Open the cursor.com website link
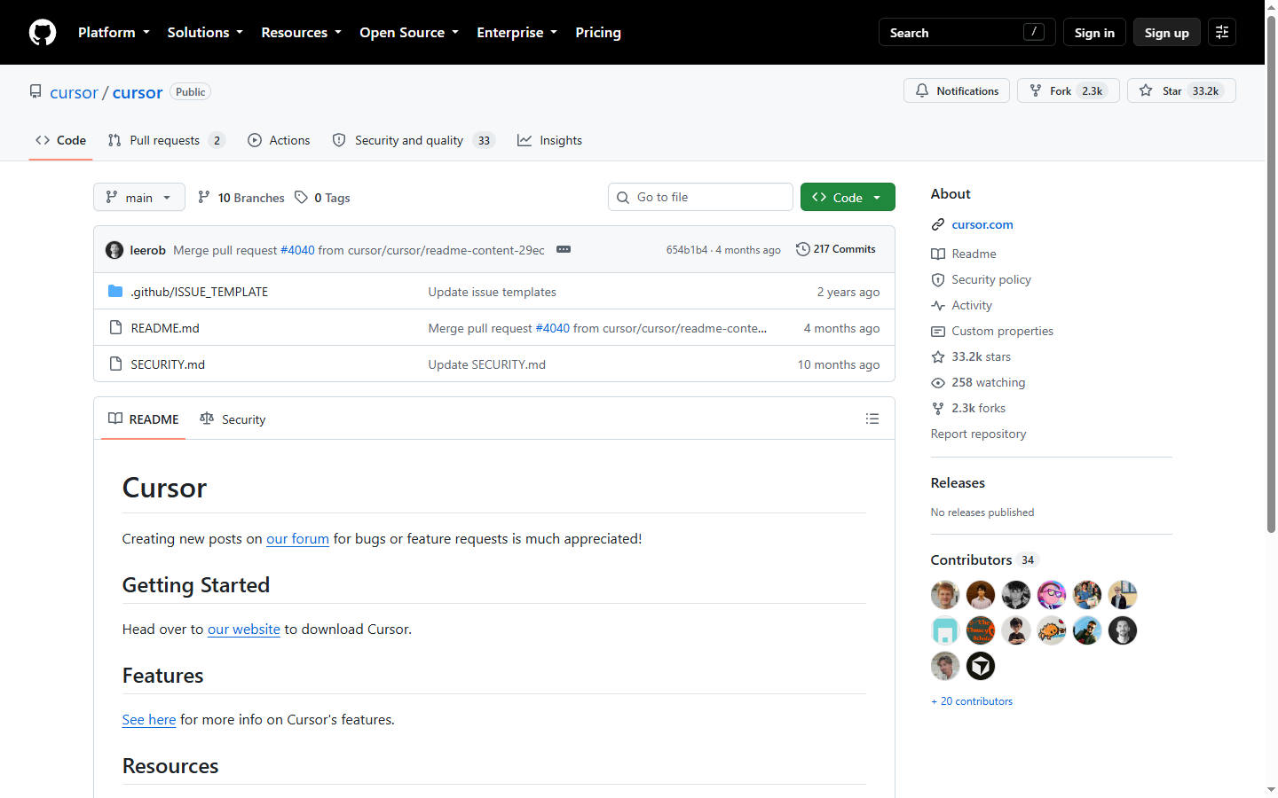The image size is (1278, 798). (982, 224)
